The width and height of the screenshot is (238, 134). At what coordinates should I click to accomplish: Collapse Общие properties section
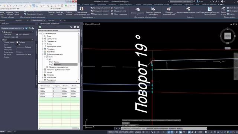[32, 40]
